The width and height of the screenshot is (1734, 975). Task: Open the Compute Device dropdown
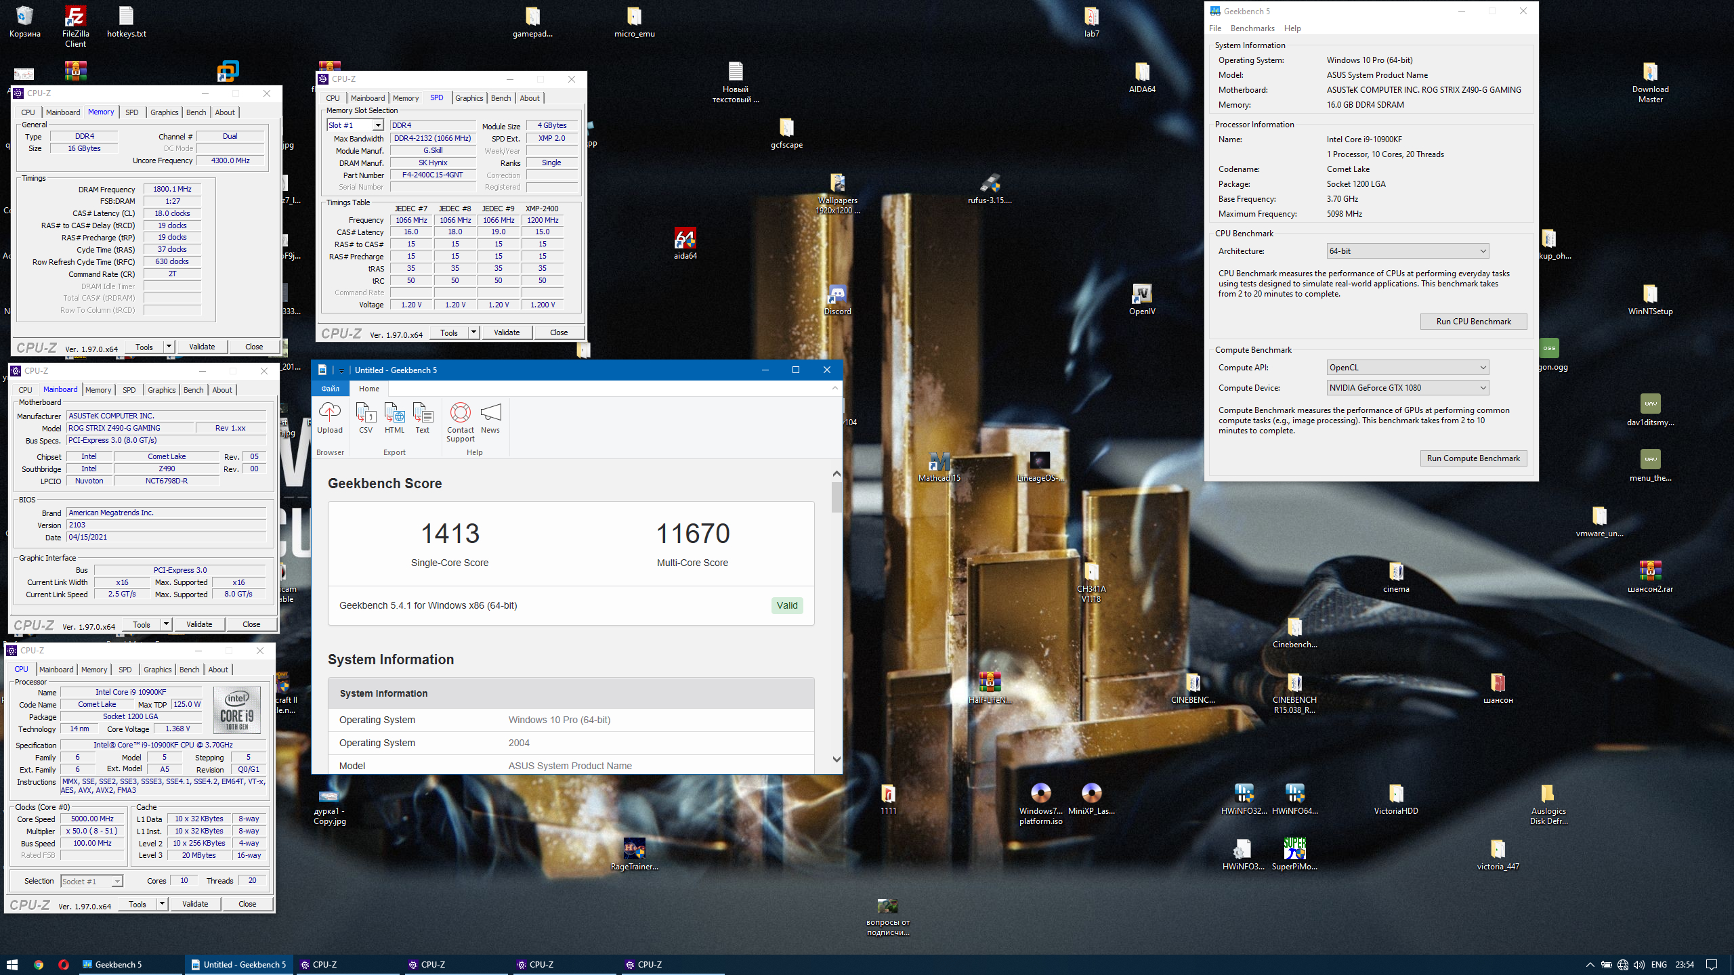click(1407, 388)
